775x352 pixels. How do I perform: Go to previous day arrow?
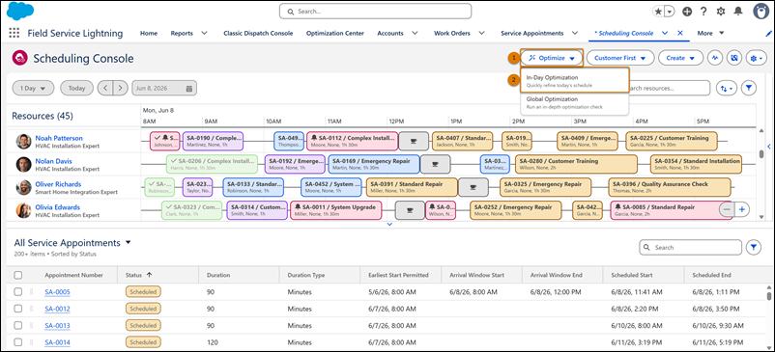coord(105,89)
